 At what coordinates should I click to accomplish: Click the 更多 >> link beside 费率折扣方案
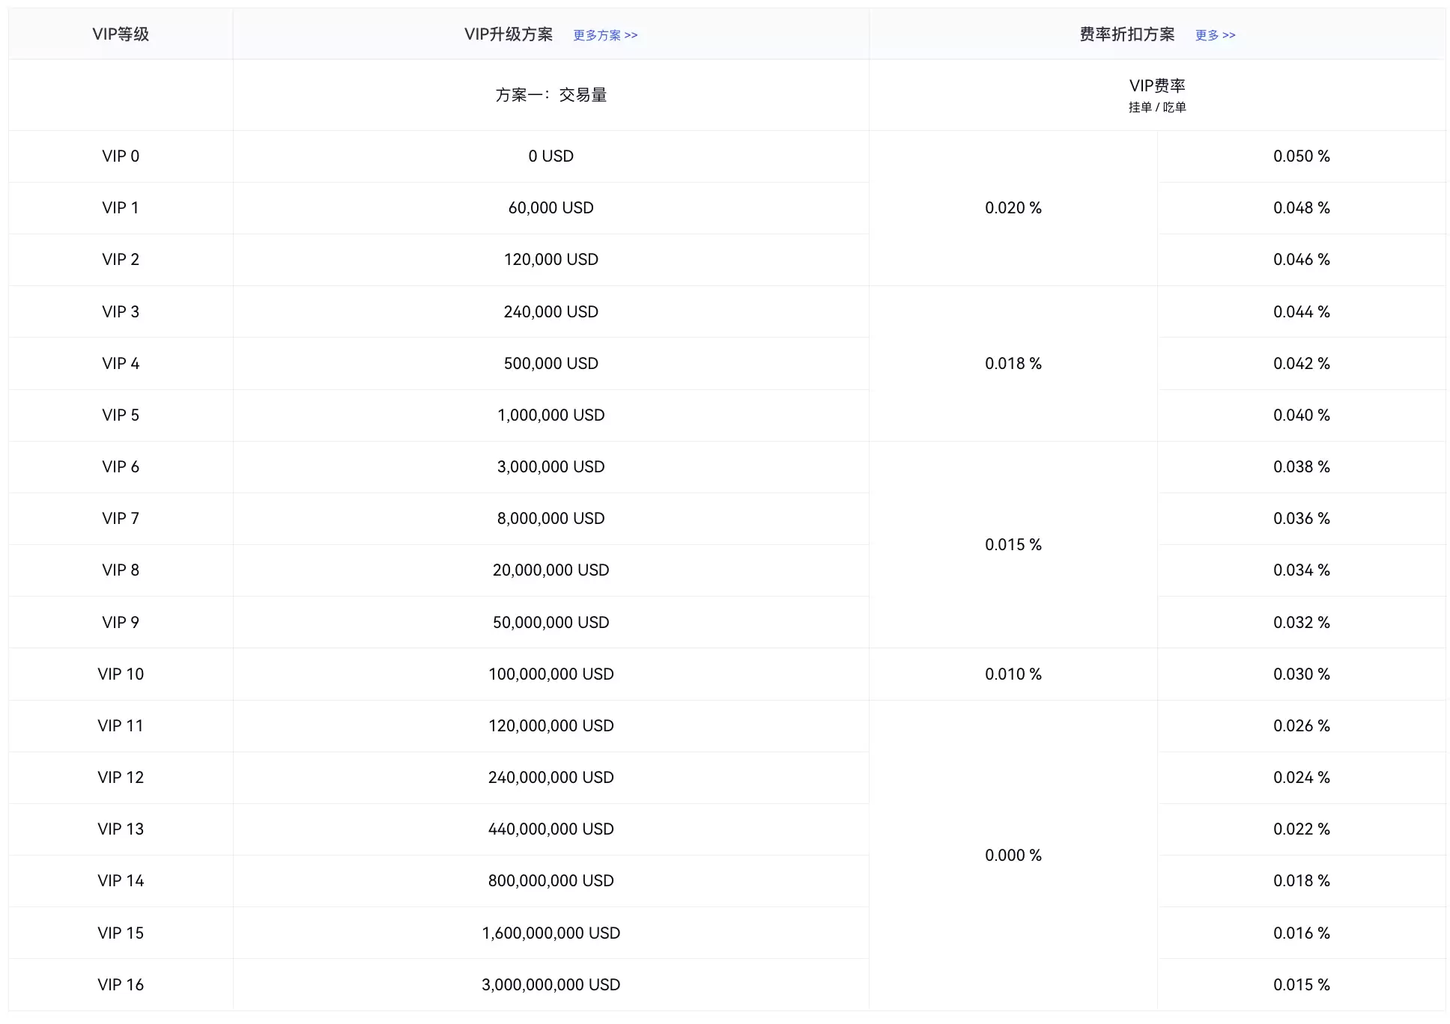tap(1215, 35)
